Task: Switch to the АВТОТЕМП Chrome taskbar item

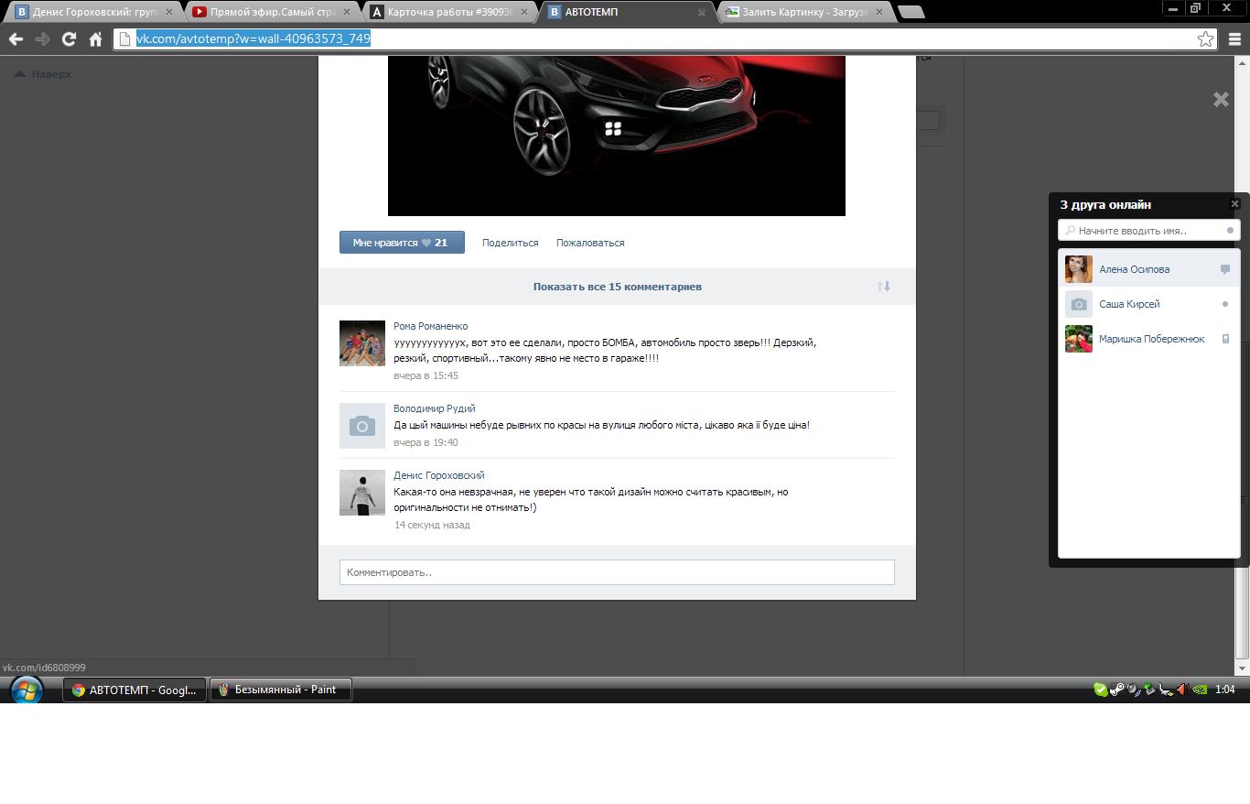Action: [x=134, y=690]
